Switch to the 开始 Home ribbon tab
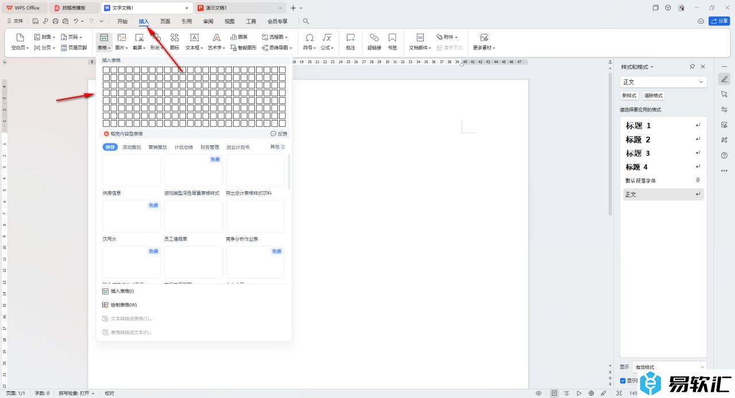The width and height of the screenshot is (735, 398). [122, 21]
